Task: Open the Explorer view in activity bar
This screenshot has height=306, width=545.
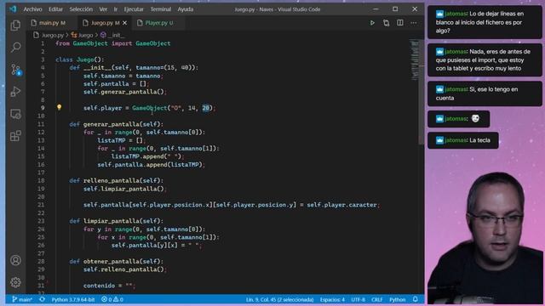Action: point(15,25)
